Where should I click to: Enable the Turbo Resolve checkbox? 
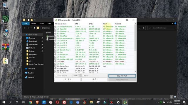pyautogui.click(x=56, y=76)
